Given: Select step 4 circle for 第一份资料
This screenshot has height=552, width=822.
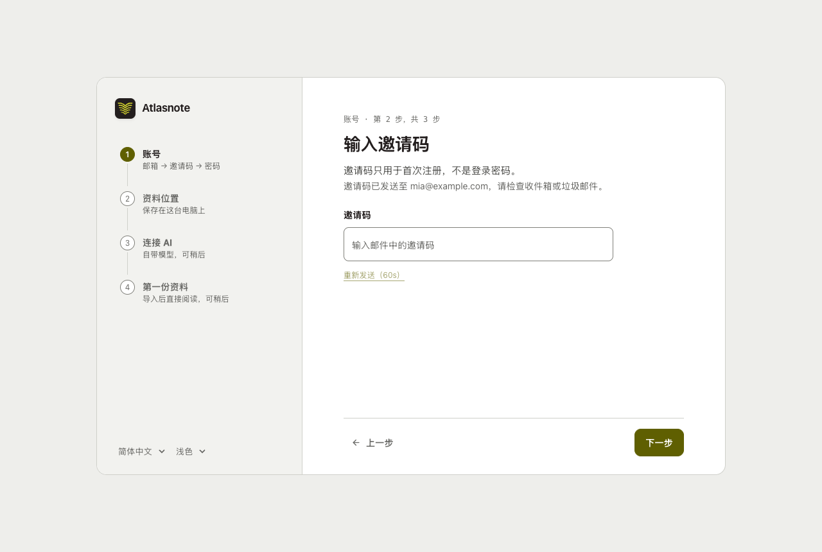Looking at the screenshot, I should click(x=127, y=287).
